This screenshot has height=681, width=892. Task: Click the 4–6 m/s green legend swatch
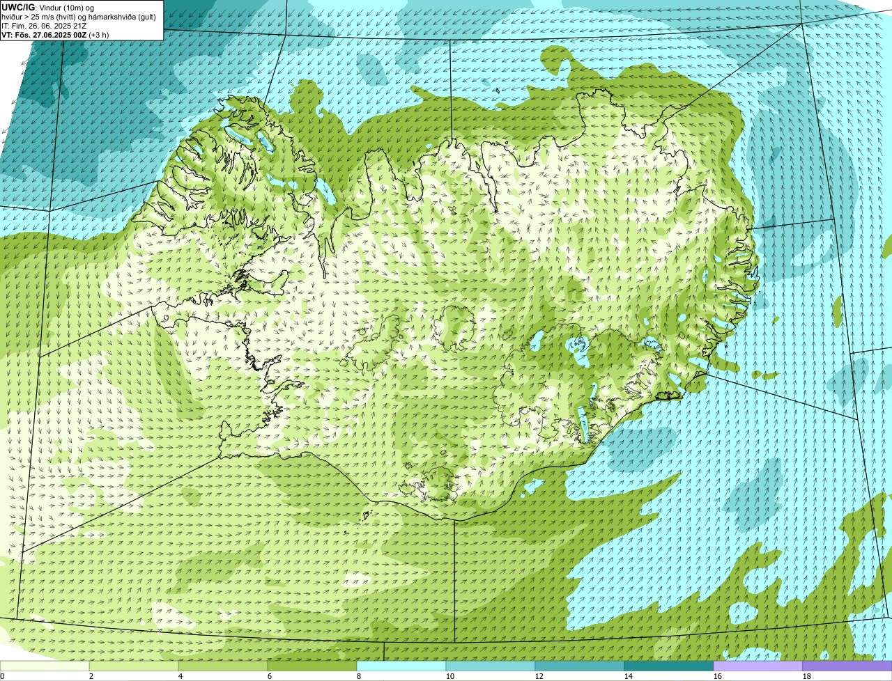[224, 666]
